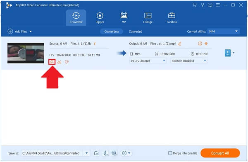
Task: Switch to the Ripper tab
Action: click(100, 18)
